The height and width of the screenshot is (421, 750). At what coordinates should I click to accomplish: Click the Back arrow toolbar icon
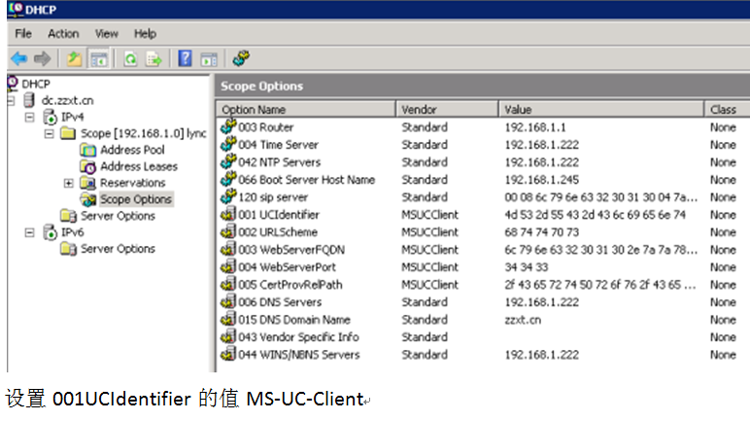click(x=19, y=59)
